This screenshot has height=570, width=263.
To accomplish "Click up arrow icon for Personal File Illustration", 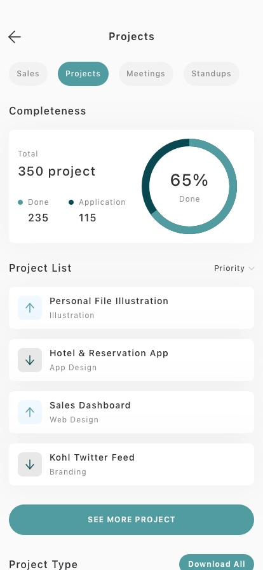I will click(x=30, y=308).
